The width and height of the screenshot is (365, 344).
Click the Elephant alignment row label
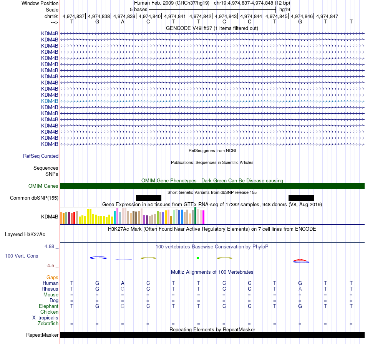pos(49,306)
